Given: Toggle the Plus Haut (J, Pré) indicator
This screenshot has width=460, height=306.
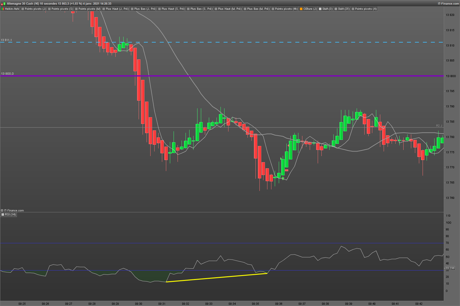Looking at the screenshot, I should (x=115, y=9).
